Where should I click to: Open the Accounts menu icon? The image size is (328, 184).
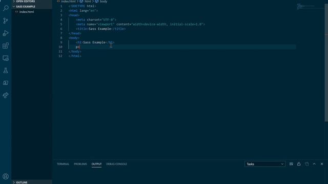[6, 176]
